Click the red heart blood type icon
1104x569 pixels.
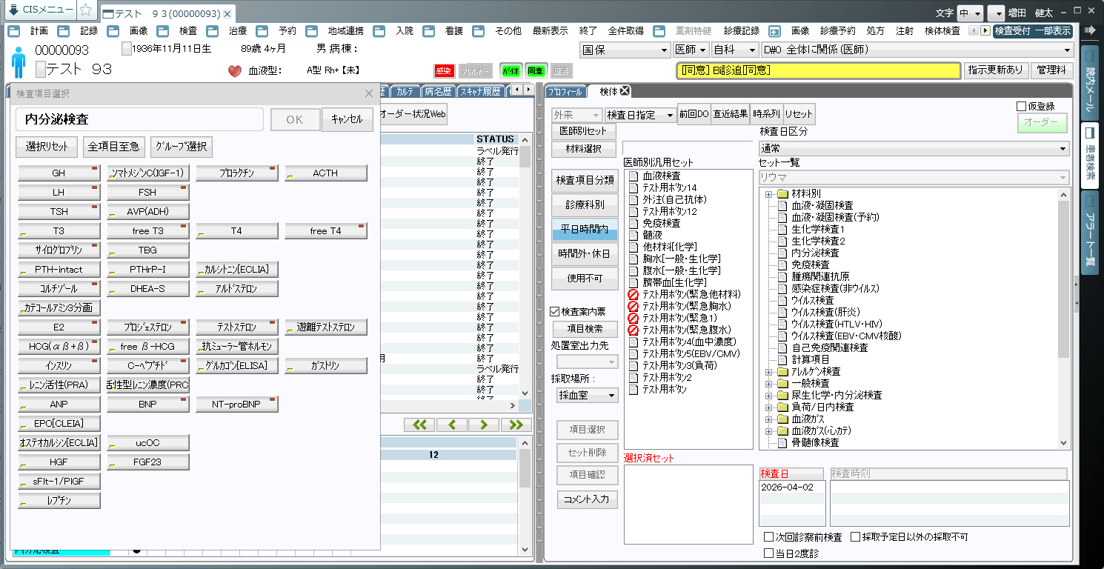click(x=235, y=71)
